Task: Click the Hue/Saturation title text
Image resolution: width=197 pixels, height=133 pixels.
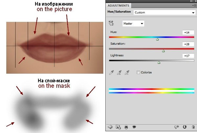Action: click(119, 12)
